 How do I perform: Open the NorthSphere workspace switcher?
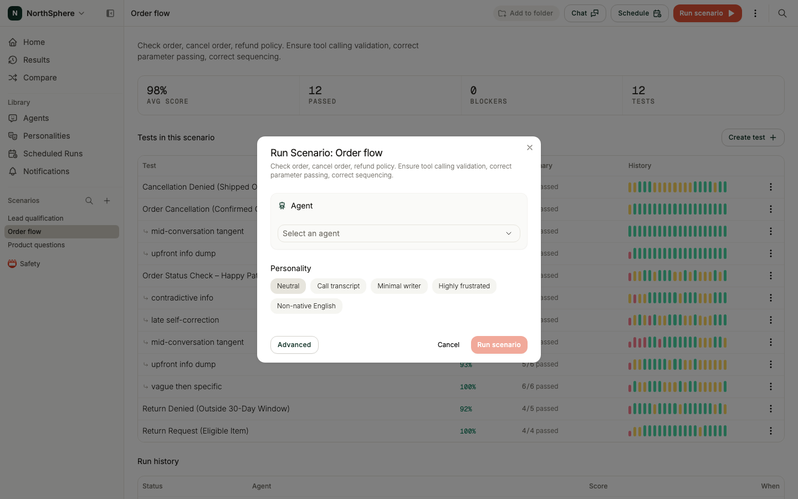(47, 13)
